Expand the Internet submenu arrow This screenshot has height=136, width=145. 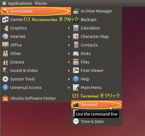click(69, 37)
